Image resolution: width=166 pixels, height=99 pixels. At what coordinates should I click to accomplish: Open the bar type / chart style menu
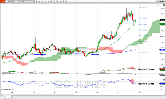(36, 1)
